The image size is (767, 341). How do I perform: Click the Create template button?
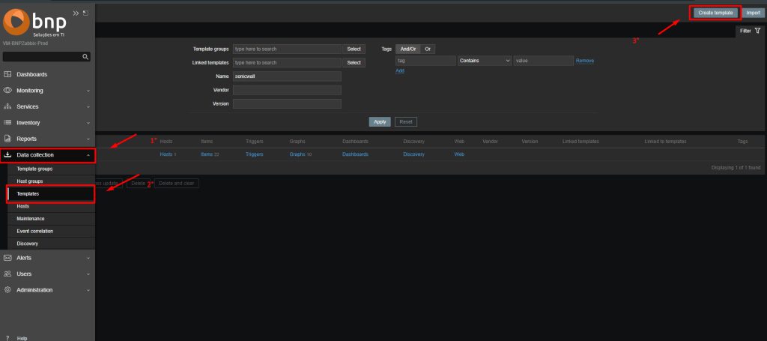[714, 13]
